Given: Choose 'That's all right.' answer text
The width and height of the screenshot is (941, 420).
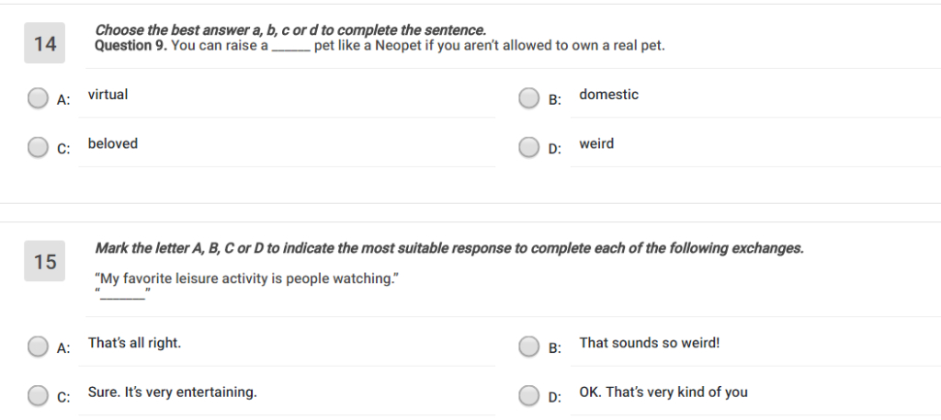Looking at the screenshot, I should 134,343.
